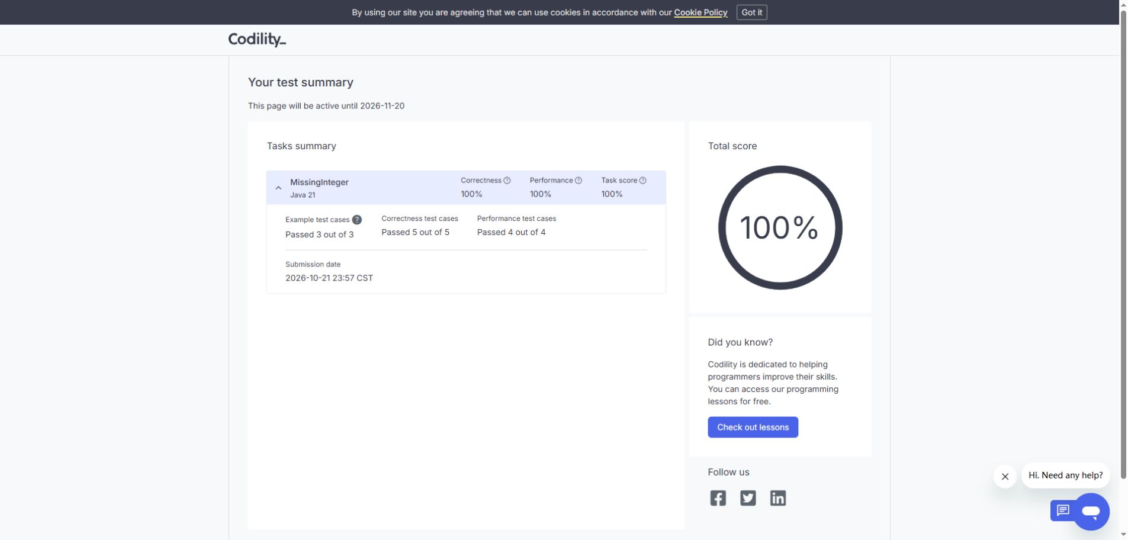Click the Example test cases help icon
The height and width of the screenshot is (540, 1128).
point(356,220)
